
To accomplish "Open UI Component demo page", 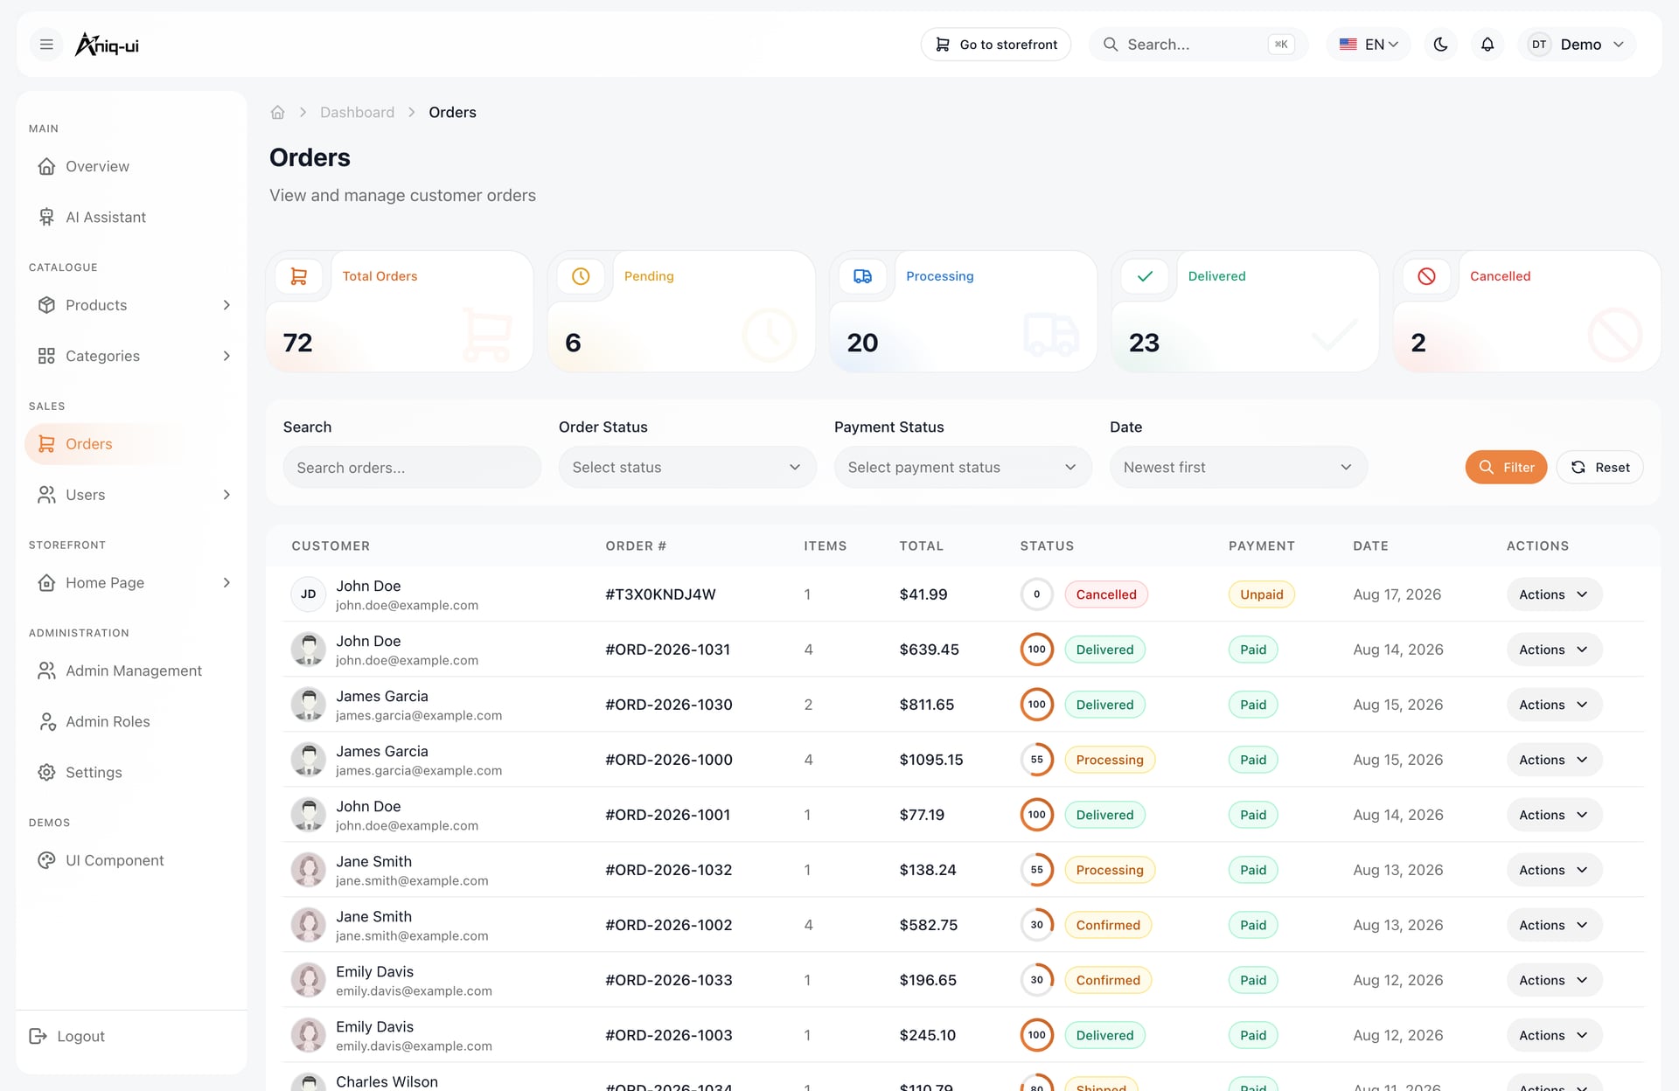I will click(x=131, y=861).
